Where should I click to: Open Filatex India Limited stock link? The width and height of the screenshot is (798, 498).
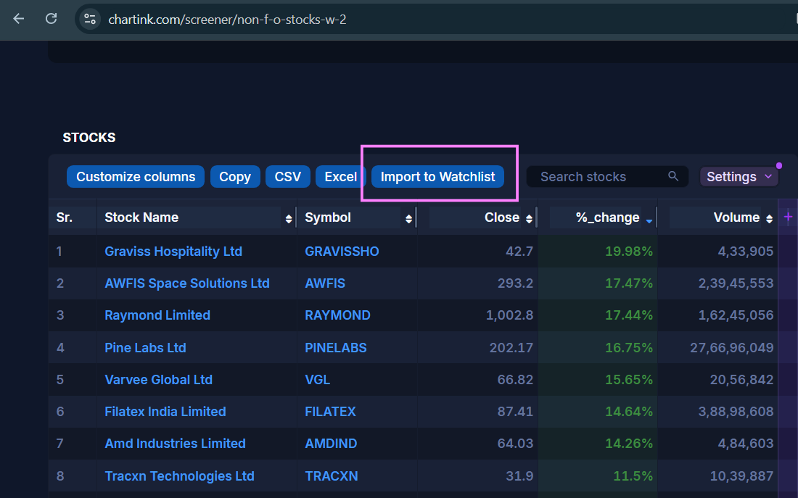pos(165,412)
